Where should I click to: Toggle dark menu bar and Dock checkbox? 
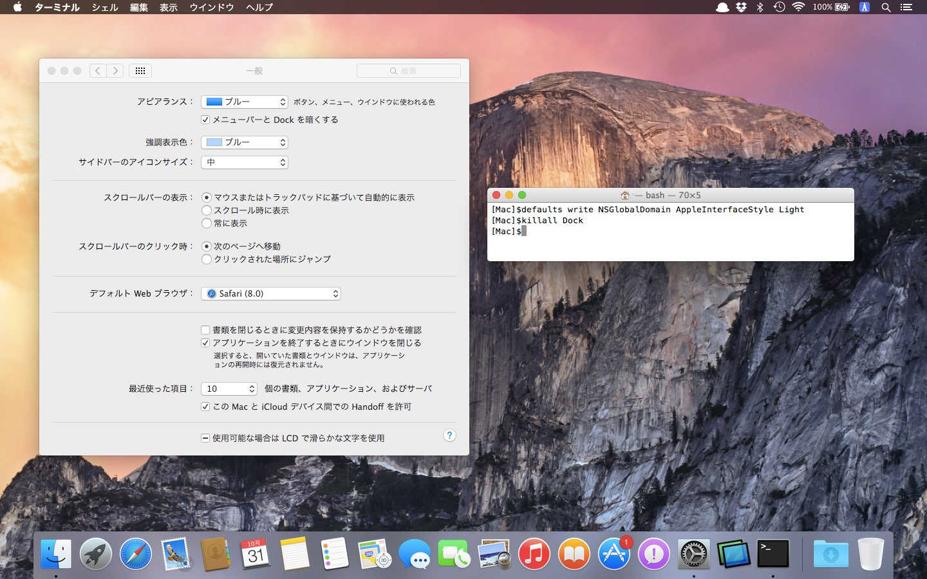pyautogui.click(x=205, y=120)
